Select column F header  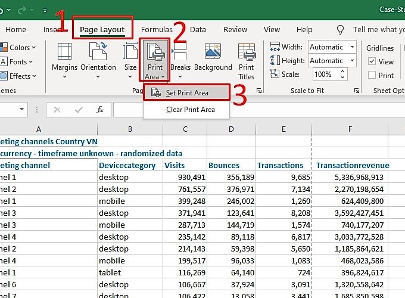point(350,129)
